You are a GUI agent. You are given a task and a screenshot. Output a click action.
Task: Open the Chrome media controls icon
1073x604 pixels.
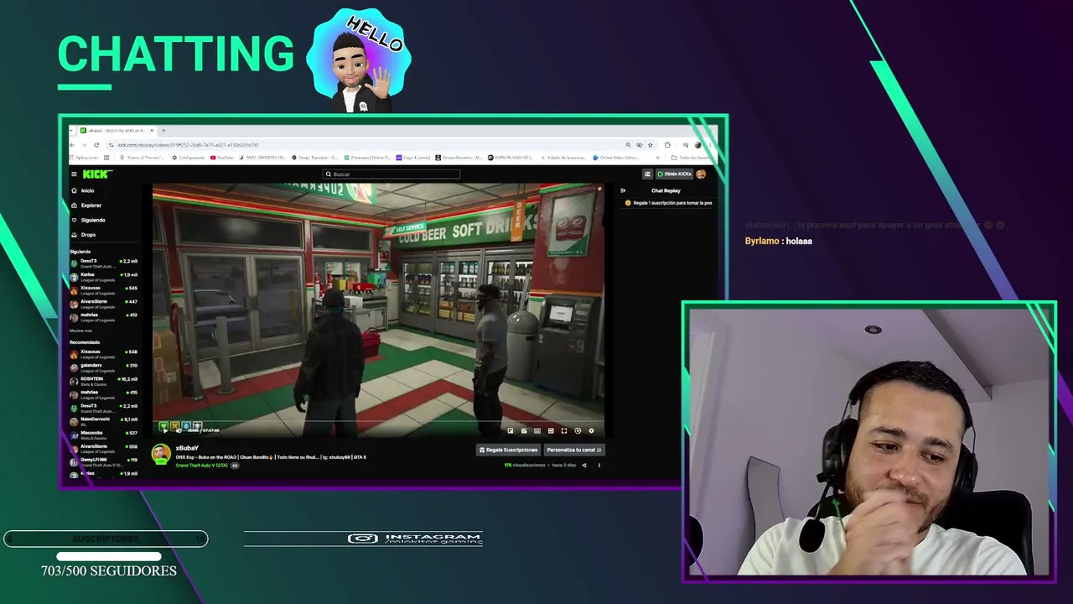click(686, 145)
